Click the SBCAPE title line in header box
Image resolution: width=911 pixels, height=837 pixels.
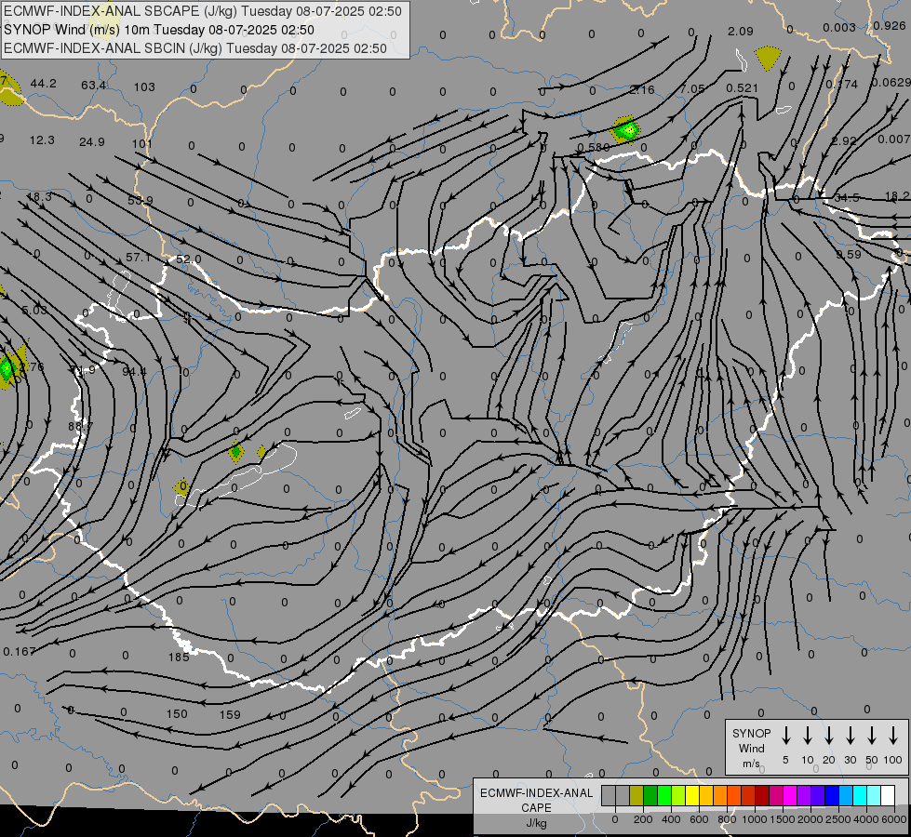coord(203,11)
